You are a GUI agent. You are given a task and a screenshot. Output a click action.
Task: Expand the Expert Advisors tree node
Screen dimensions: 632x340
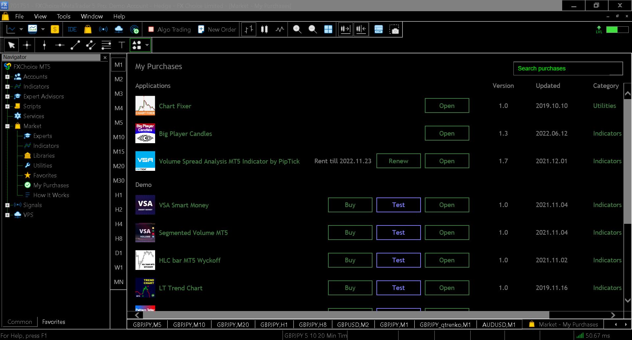7,96
